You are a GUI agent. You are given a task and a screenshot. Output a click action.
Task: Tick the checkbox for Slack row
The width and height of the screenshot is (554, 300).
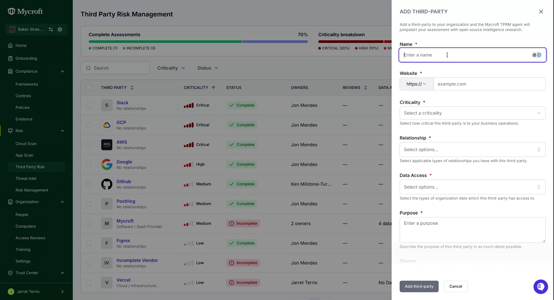click(x=89, y=105)
